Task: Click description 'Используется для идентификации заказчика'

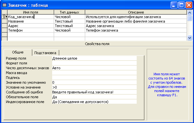Action: [x=136, y=17]
